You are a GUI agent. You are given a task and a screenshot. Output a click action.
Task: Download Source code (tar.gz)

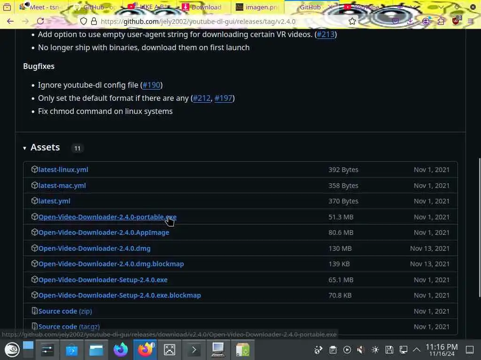tap(69, 327)
